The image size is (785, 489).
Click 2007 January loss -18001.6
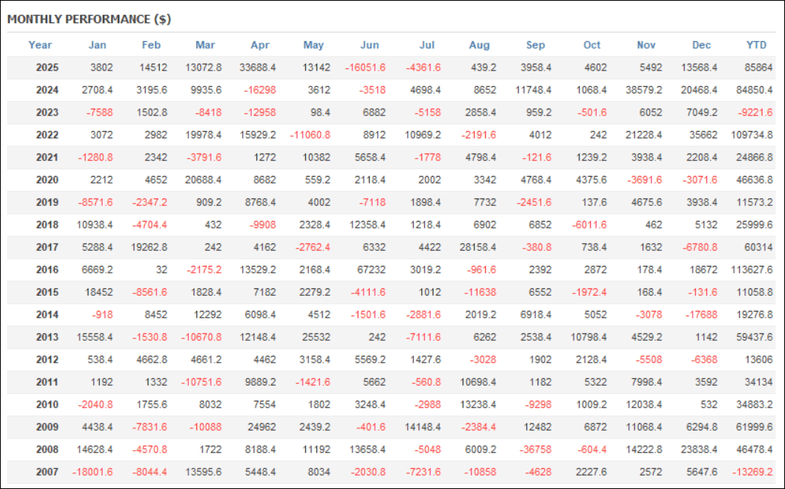93,472
